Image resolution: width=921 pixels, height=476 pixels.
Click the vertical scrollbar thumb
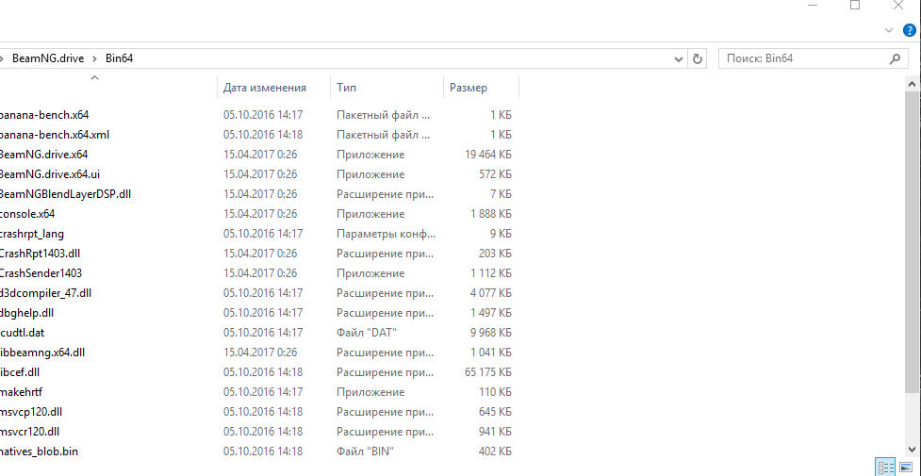point(912,242)
